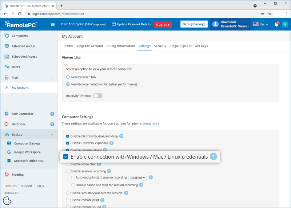This screenshot has height=208, width=291.
Task: Expand the Logs sidebar section
Action: coord(52,77)
